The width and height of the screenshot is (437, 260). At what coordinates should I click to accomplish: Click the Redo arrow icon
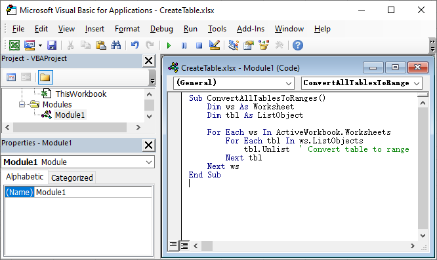[150, 45]
